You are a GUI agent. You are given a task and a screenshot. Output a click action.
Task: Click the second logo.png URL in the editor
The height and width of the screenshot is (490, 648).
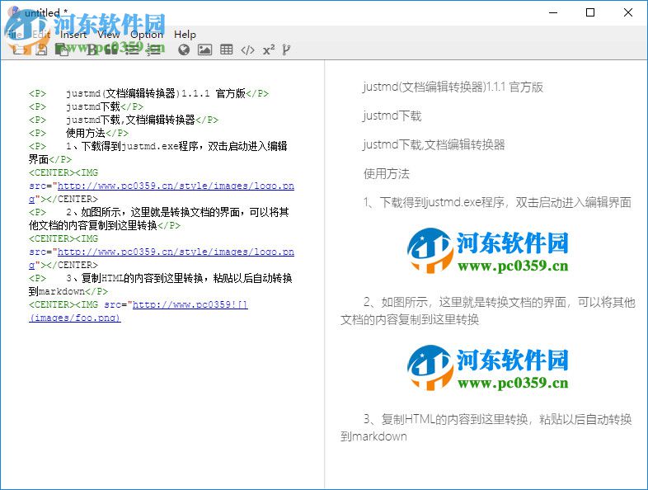tap(176, 252)
